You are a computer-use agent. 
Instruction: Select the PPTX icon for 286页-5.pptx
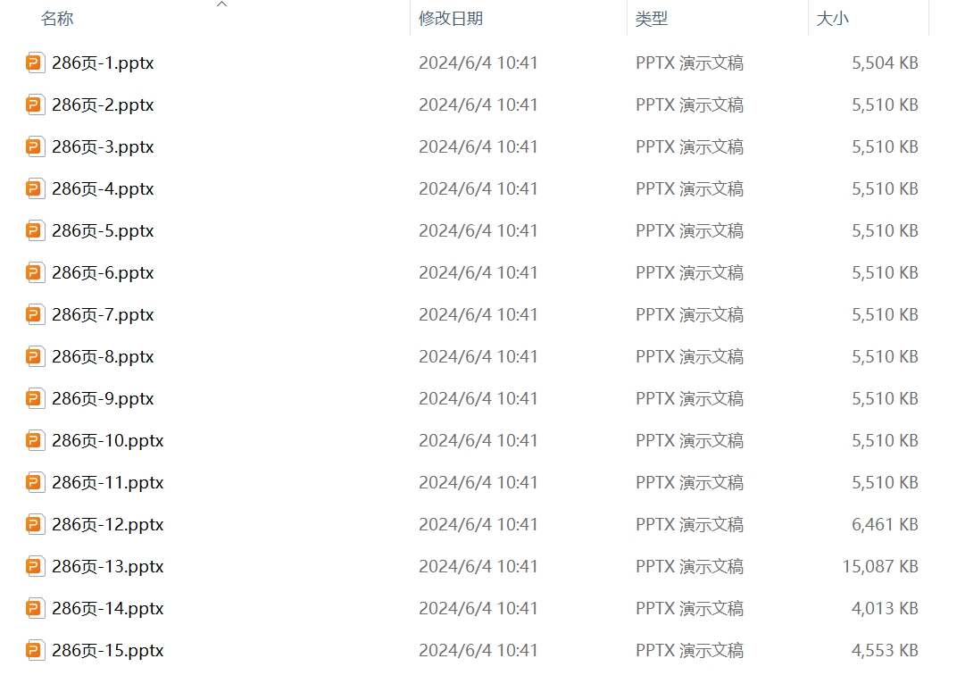[35, 230]
